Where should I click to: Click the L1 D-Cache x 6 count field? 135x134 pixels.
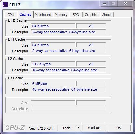click(91, 26)
